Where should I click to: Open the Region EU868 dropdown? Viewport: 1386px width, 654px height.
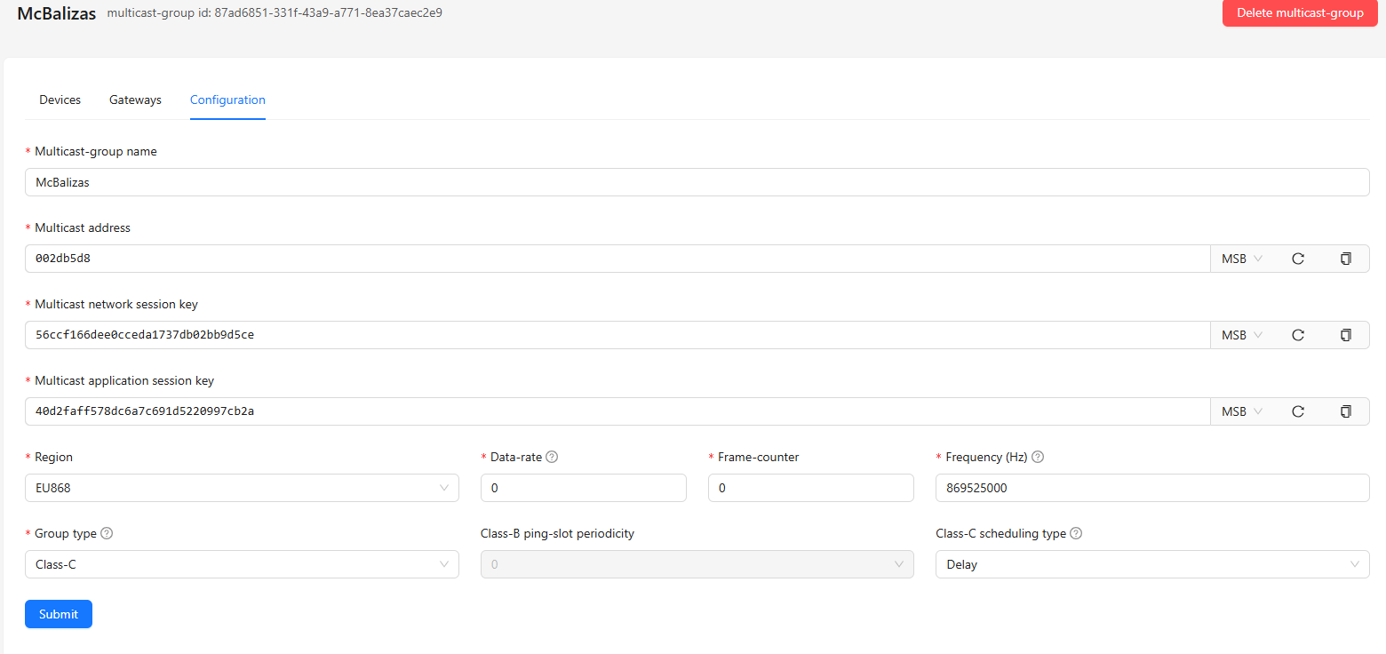(x=242, y=488)
